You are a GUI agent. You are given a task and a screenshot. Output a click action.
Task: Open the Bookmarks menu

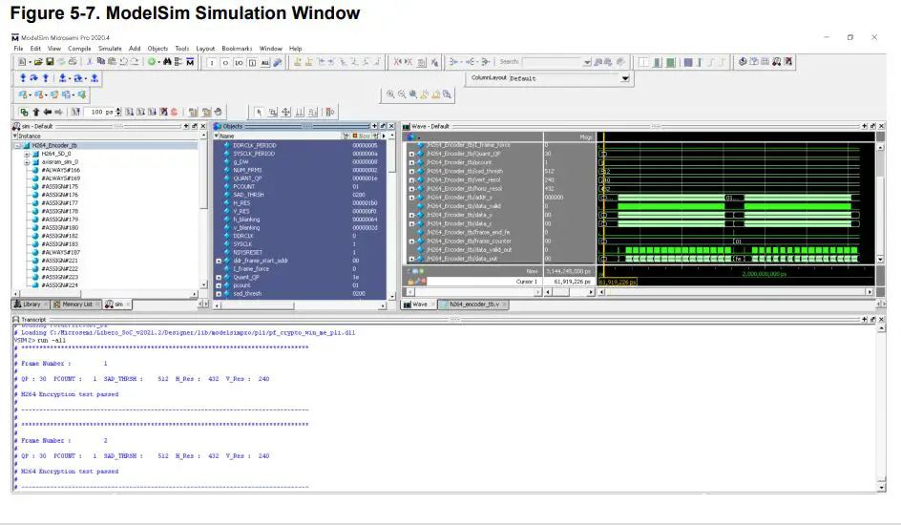(x=237, y=48)
